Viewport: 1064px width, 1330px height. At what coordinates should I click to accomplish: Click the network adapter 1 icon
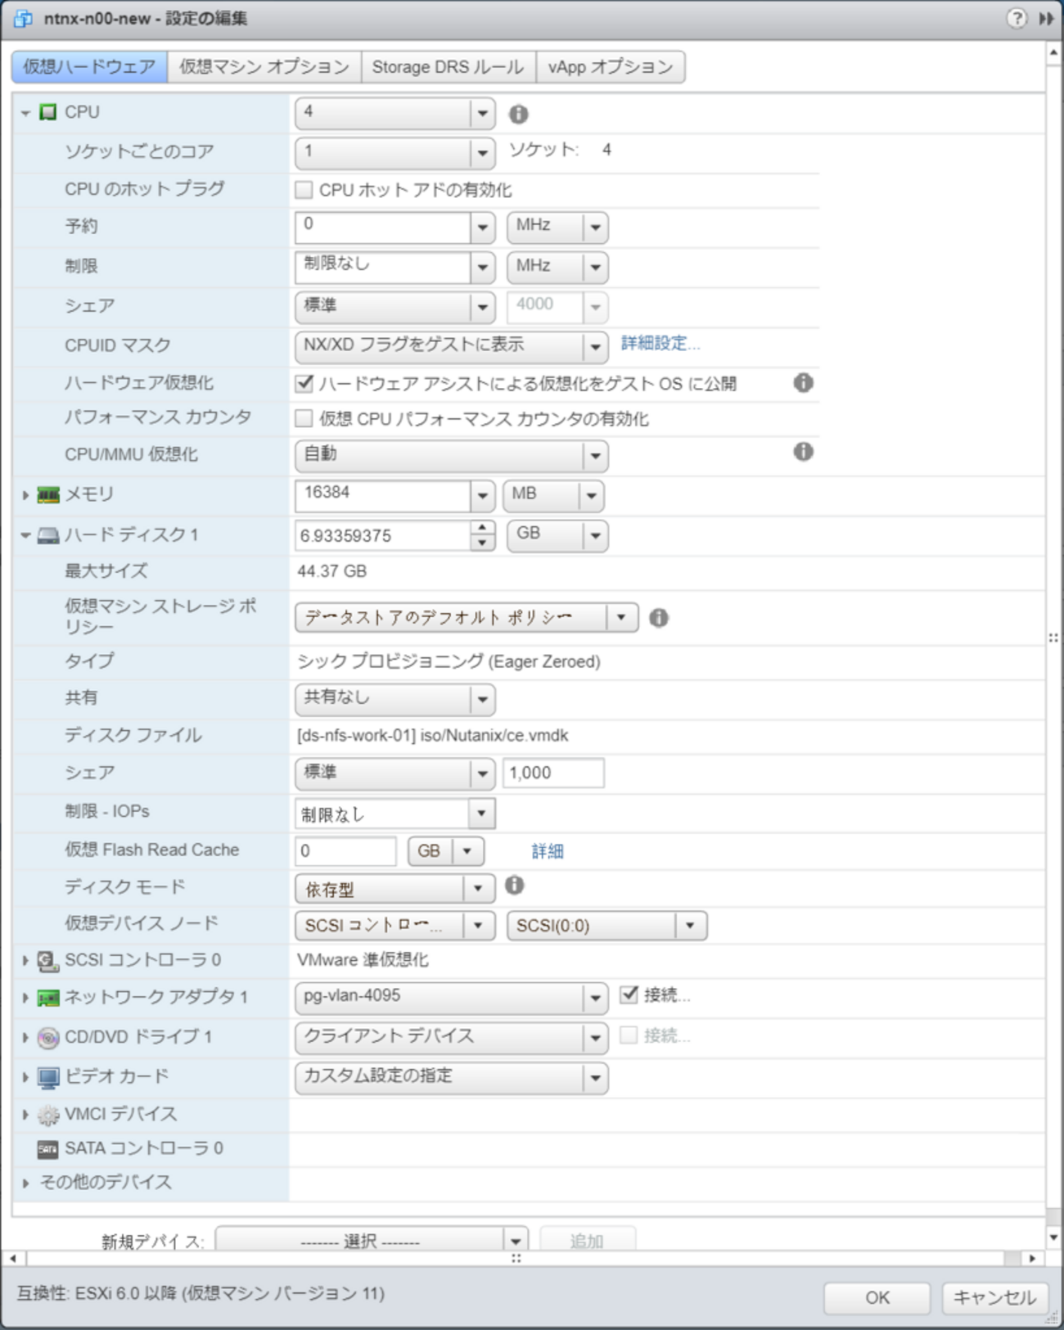tap(48, 998)
